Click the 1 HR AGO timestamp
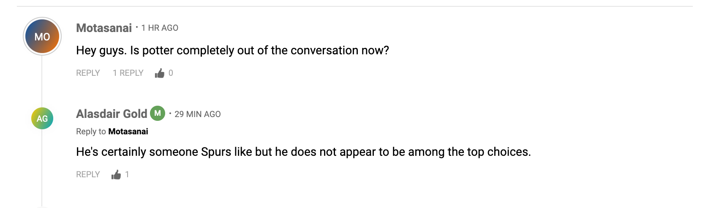This screenshot has height=208, width=719. (x=160, y=28)
